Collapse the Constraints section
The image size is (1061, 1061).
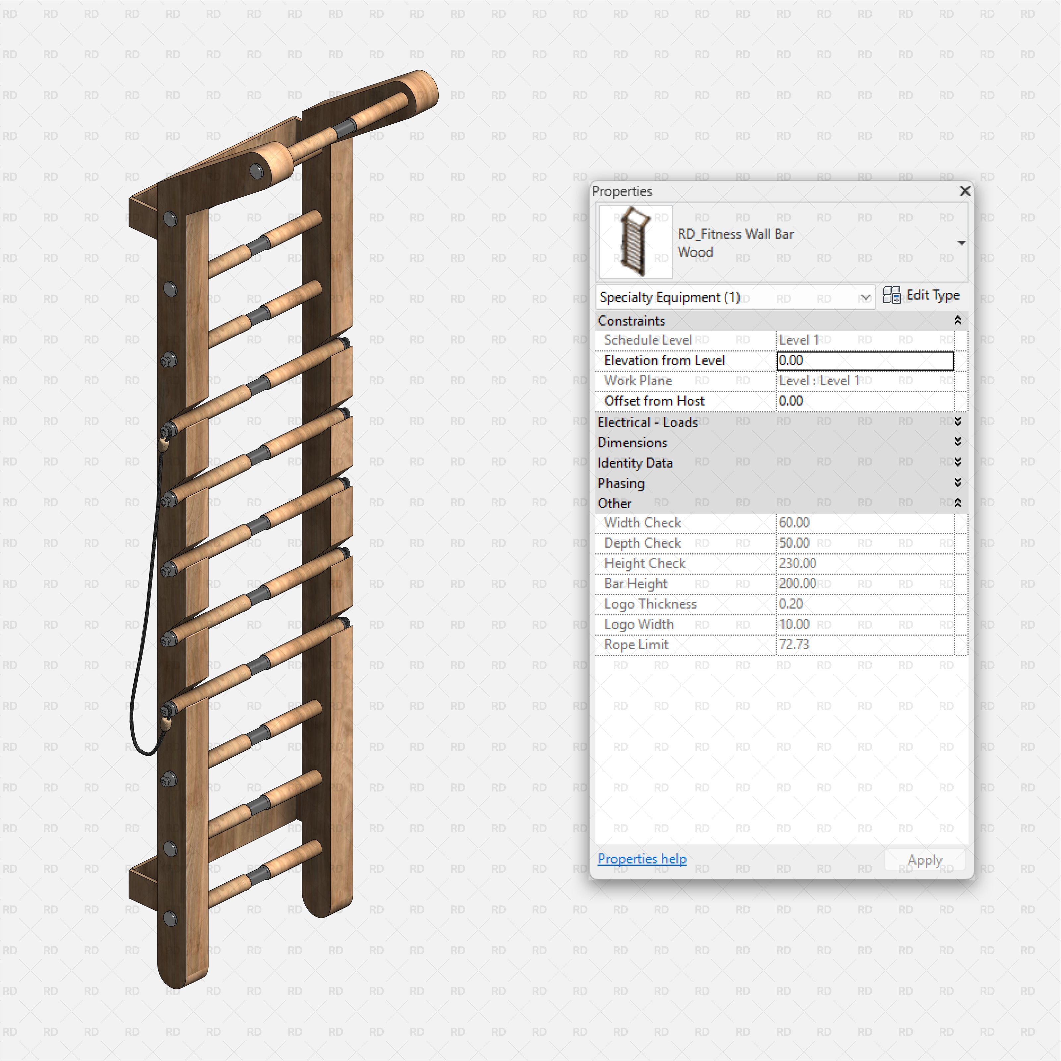tap(958, 320)
